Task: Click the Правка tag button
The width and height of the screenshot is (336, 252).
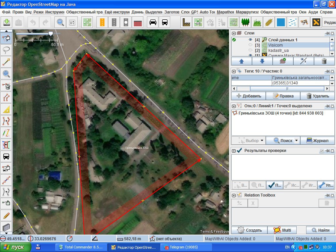Action: (283, 96)
